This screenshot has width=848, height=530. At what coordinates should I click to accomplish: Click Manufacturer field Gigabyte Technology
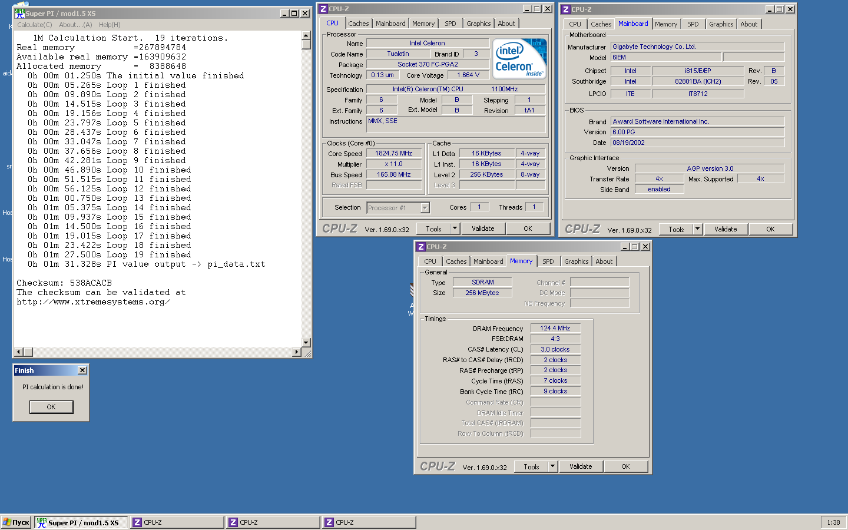[x=697, y=47]
